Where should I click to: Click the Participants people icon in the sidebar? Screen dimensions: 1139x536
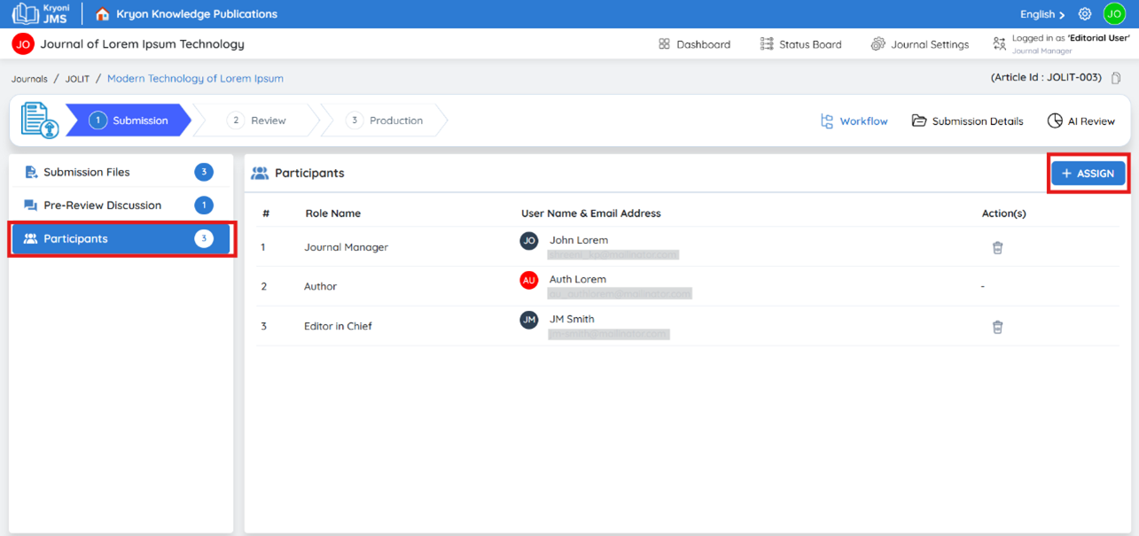(x=30, y=238)
